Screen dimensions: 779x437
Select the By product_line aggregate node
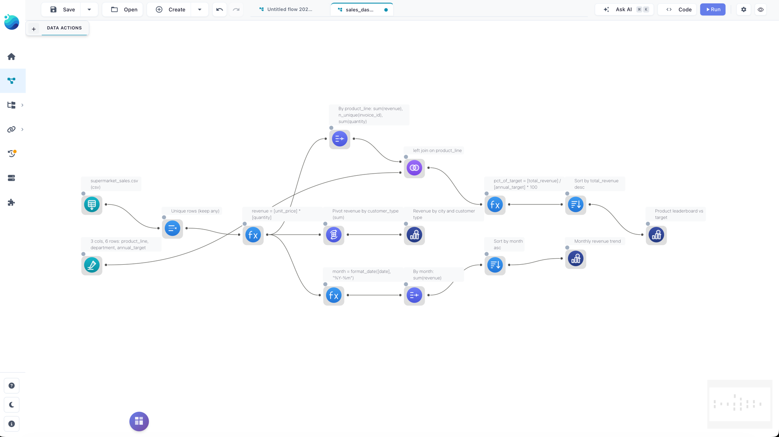[339, 139]
